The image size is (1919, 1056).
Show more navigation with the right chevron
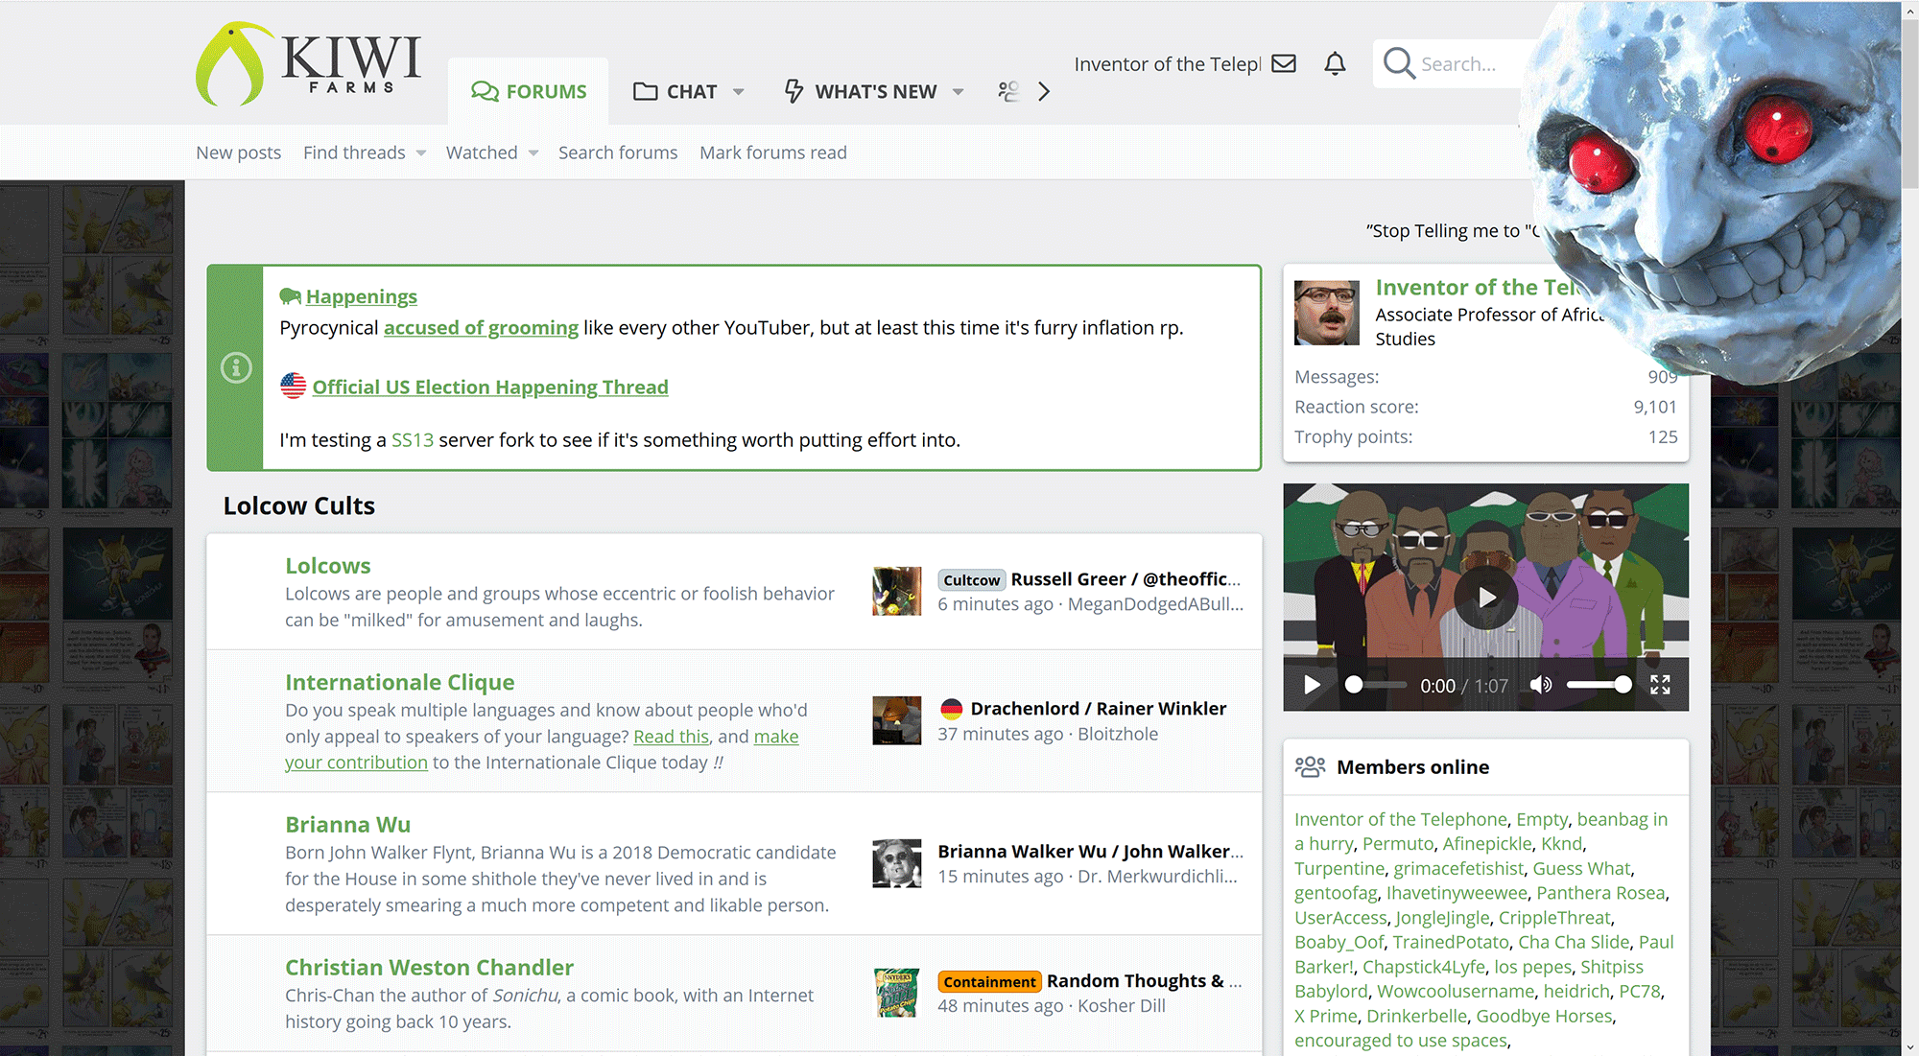click(x=1044, y=91)
